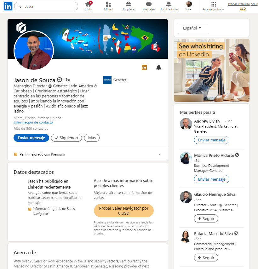
Task: Click the LinkedIn logo in top-left
Action: [x=8, y=6]
